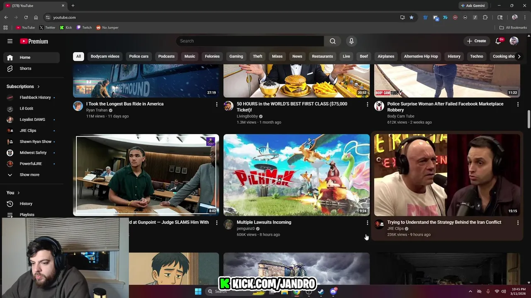Open a new Chrome tab
The height and width of the screenshot is (298, 531).
coord(73,5)
